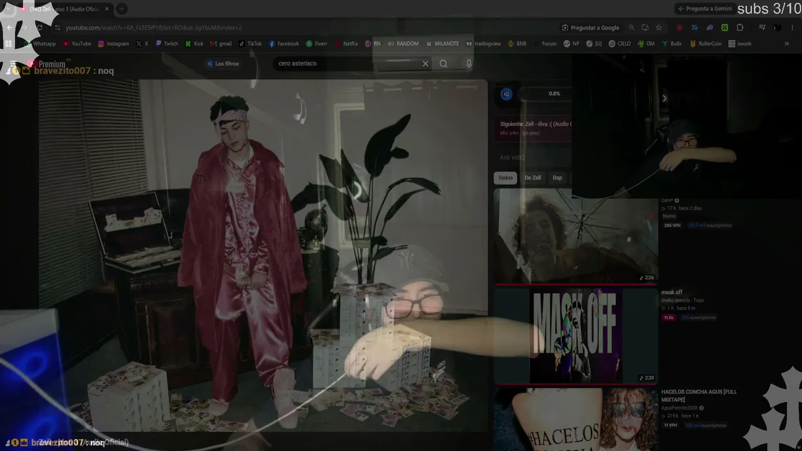Viewport: 802px width, 451px height.
Task: Open the Instagram bookmark
Action: point(113,44)
